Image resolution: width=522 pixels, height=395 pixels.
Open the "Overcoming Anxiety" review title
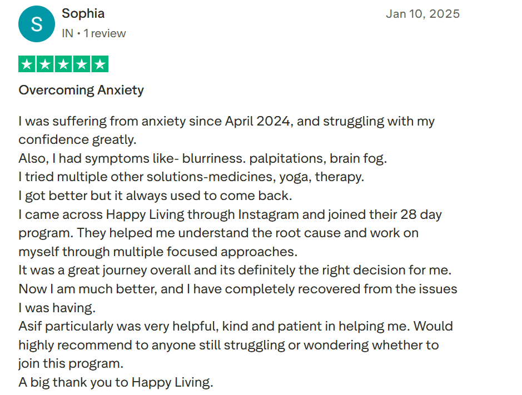pyautogui.click(x=81, y=90)
